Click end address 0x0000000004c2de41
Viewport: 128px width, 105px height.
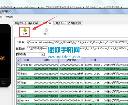click(x=71, y=83)
